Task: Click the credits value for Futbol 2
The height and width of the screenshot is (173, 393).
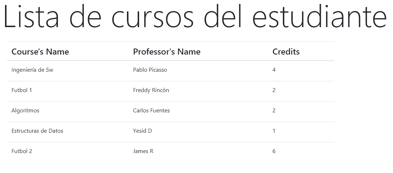Action: tap(274, 151)
